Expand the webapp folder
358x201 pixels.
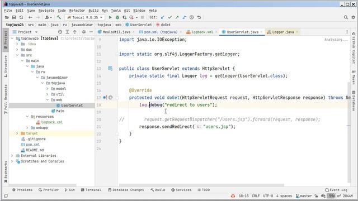(x=27, y=128)
